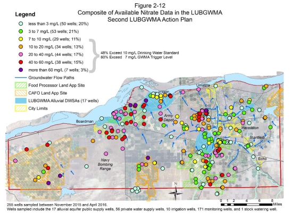Click the Echo town label

[262, 159]
